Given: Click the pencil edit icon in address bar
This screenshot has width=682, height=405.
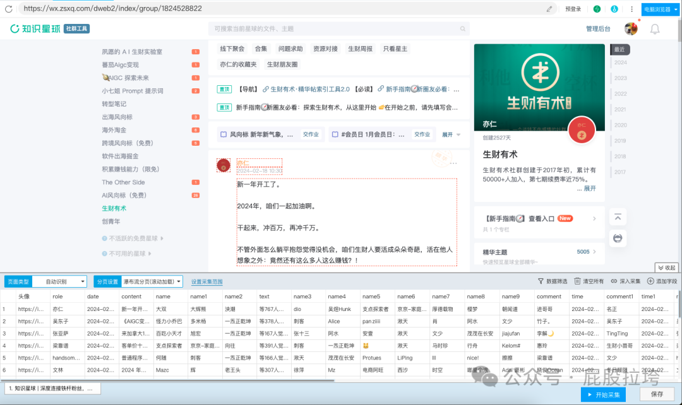Looking at the screenshot, I should [x=549, y=9].
